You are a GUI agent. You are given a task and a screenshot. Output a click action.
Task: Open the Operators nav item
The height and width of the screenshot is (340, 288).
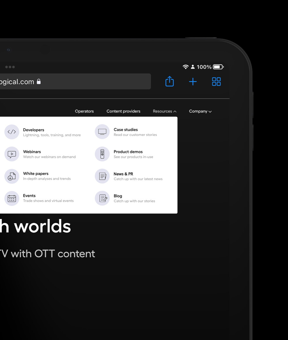click(84, 111)
